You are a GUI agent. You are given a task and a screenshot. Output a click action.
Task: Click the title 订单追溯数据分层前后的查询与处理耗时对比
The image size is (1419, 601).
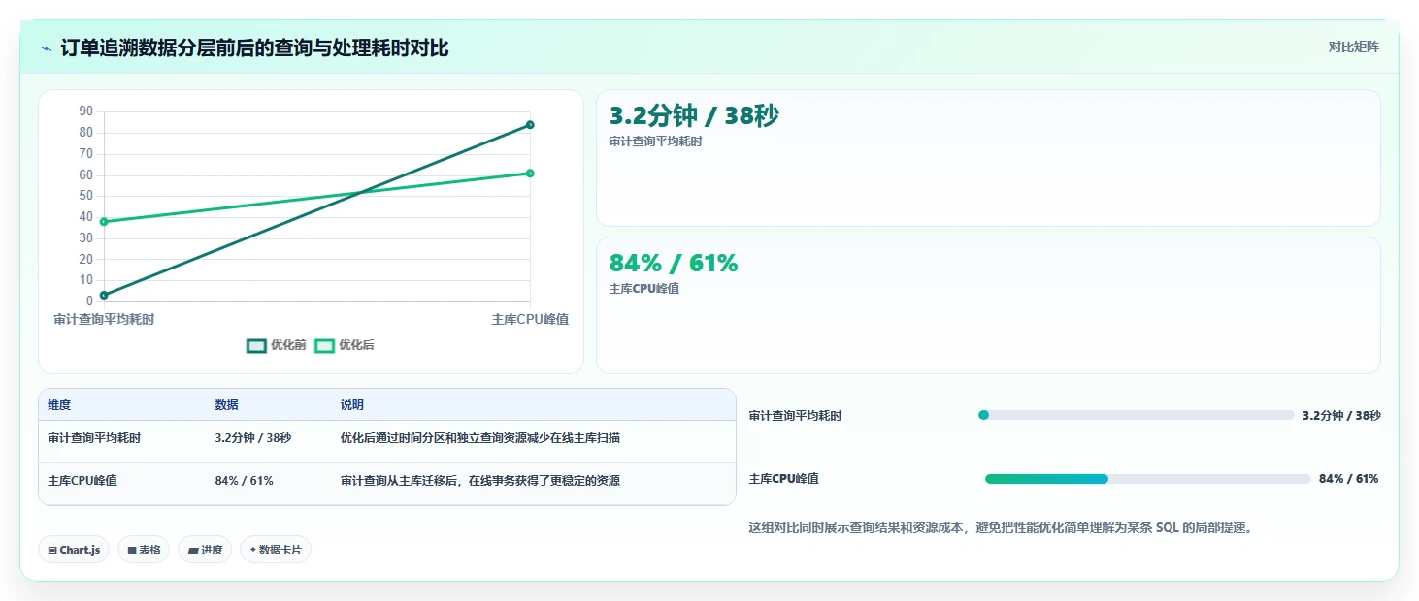[x=254, y=47]
